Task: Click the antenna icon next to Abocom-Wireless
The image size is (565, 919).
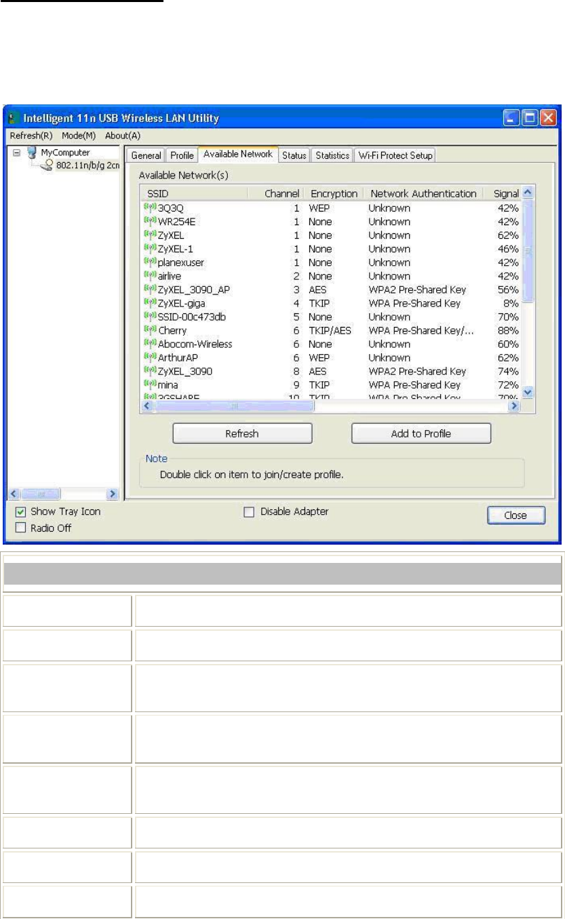Action: (x=150, y=344)
